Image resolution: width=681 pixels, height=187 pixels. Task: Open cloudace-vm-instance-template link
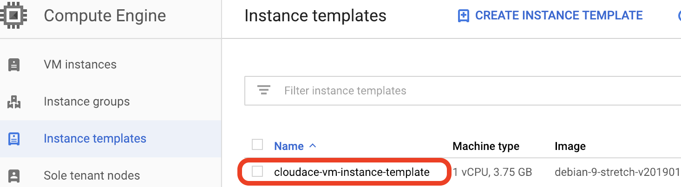(x=352, y=172)
